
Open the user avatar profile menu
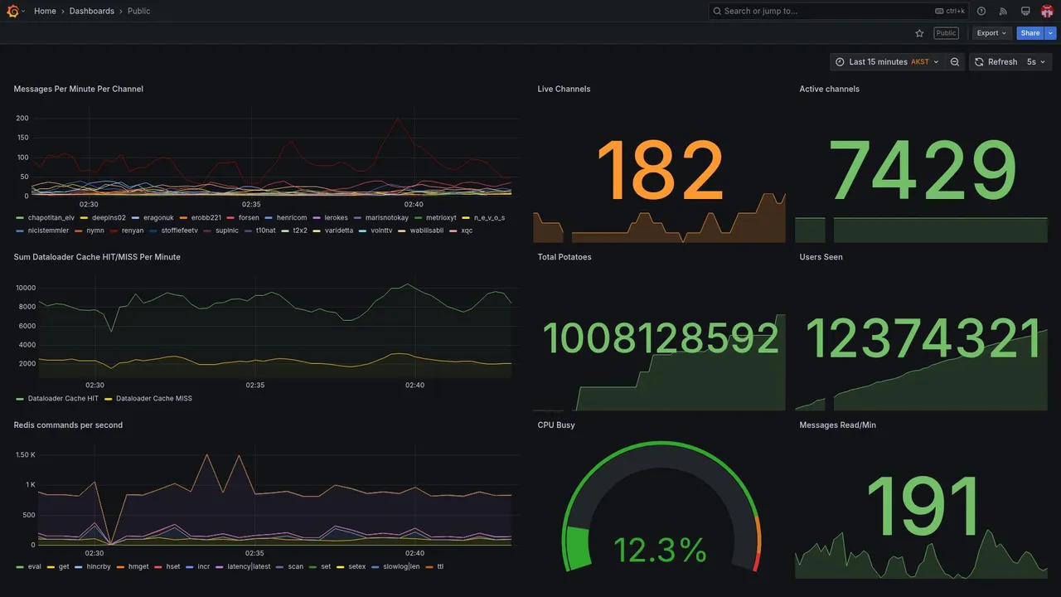(x=1047, y=11)
